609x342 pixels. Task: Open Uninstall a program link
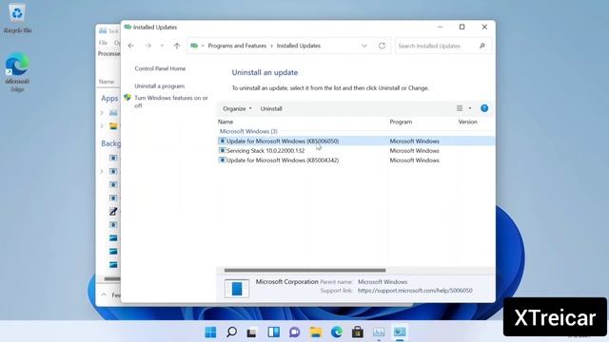(x=159, y=86)
